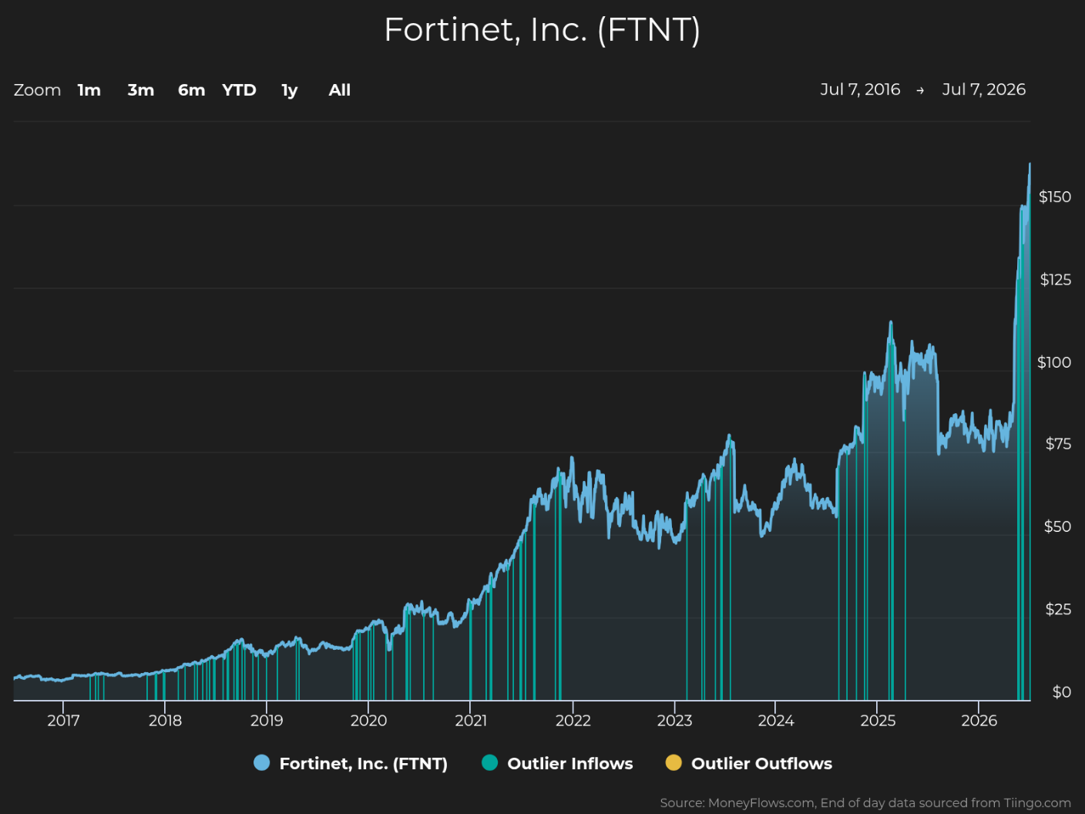
Task: Click the 2022 x-axis label
Action: click(573, 721)
